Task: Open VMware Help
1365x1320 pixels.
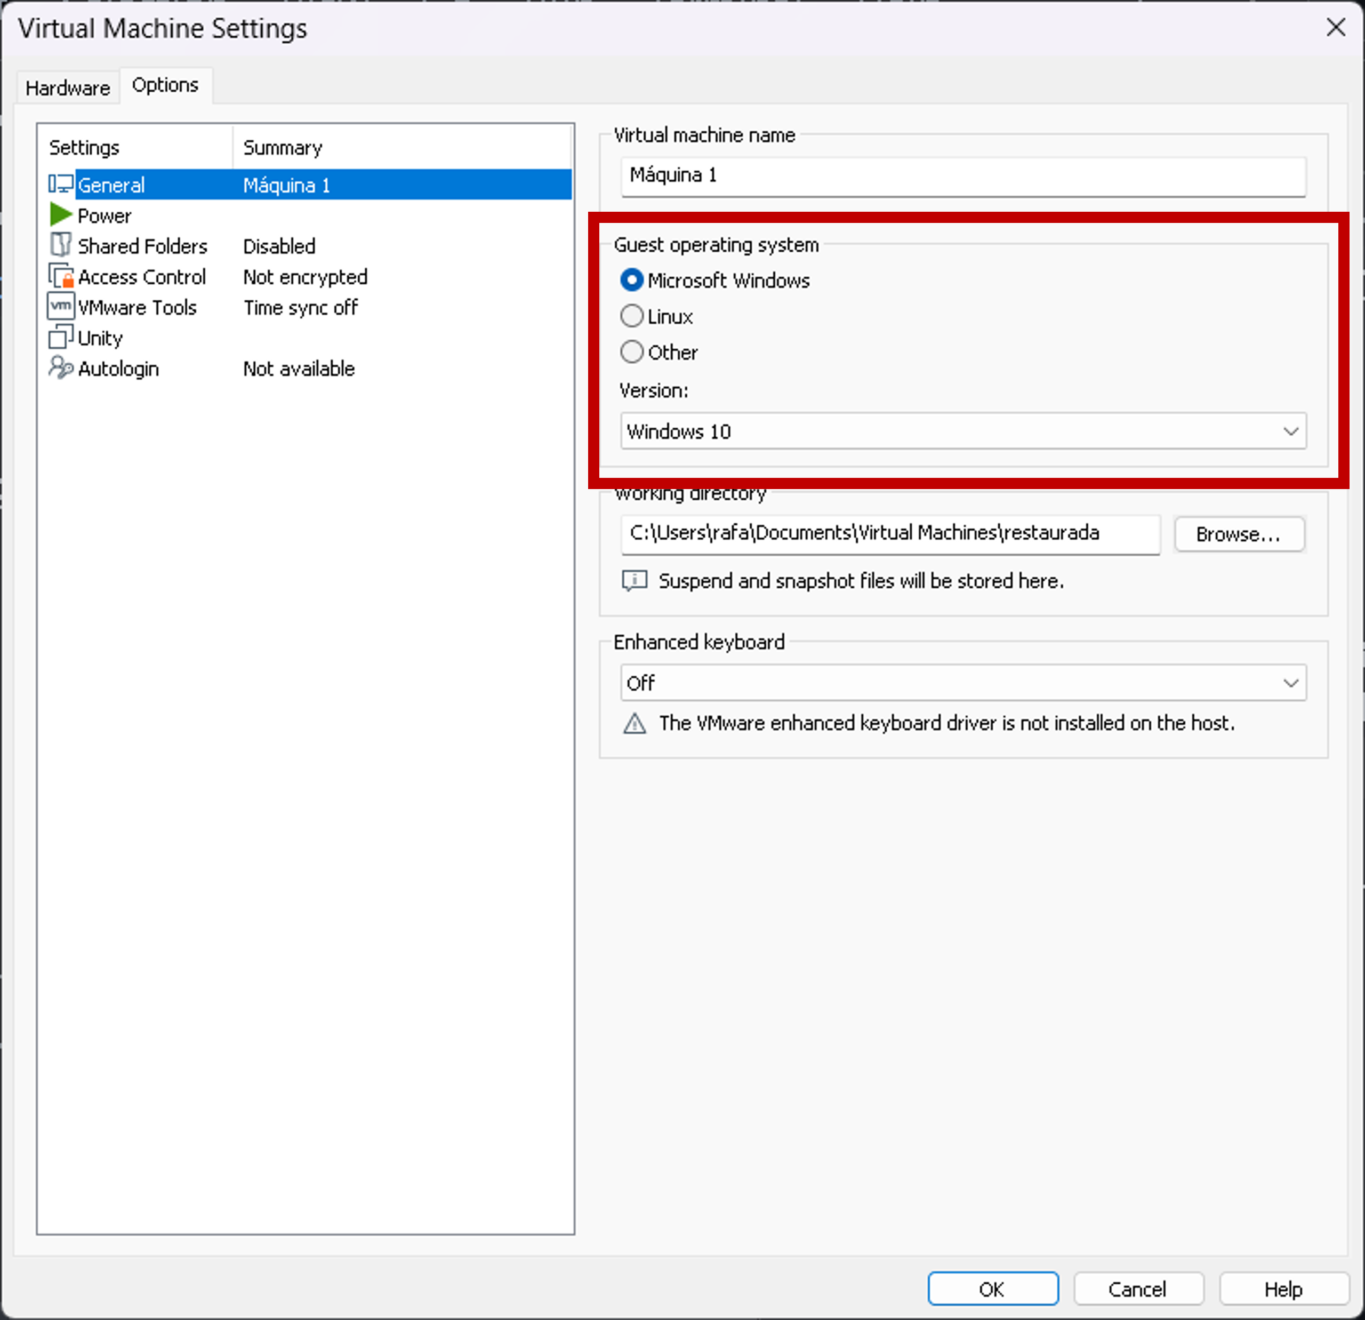Action: tap(1283, 1288)
